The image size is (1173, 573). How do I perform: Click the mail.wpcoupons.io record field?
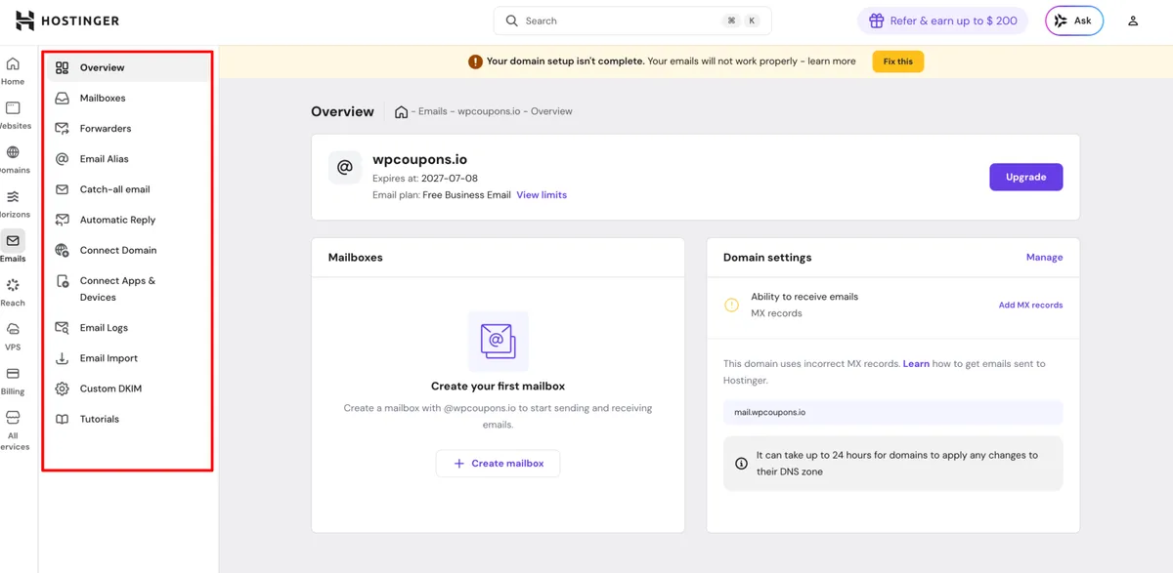coord(892,412)
